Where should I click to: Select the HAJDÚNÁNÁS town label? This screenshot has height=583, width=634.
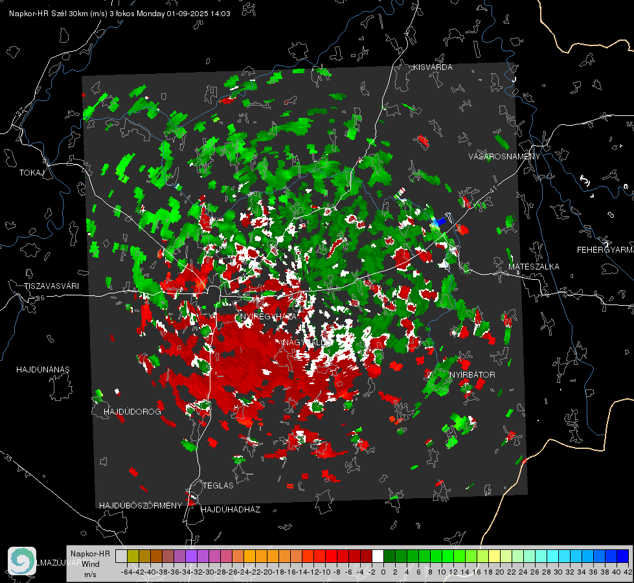point(43,369)
